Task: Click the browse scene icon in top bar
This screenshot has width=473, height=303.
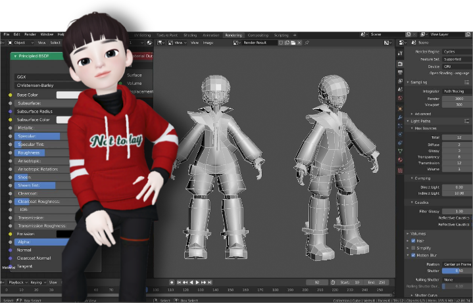Action: 364,34
